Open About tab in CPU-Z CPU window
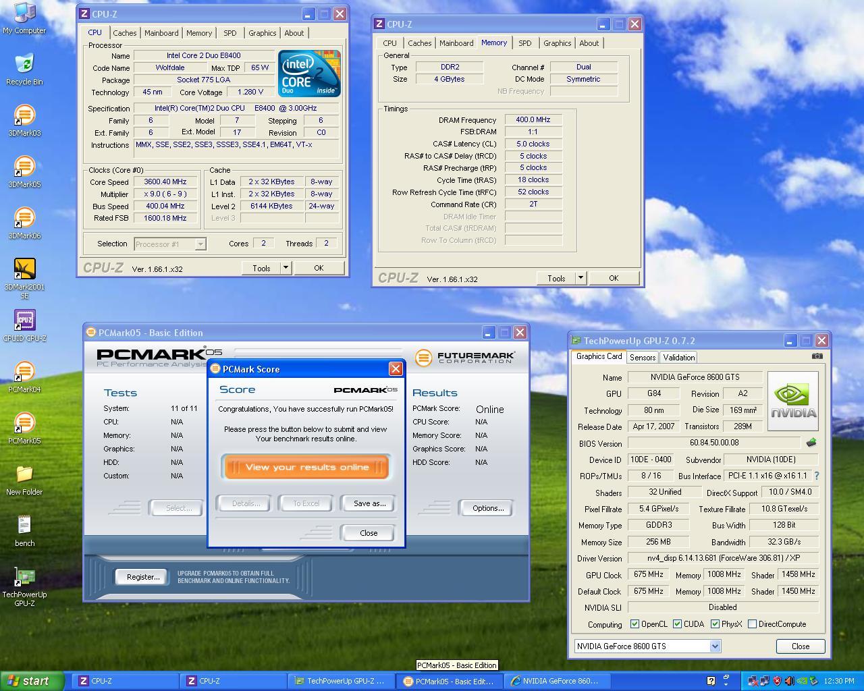 (x=294, y=33)
